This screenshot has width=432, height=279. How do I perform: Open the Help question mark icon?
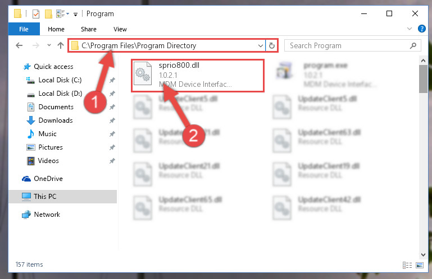coord(421,29)
